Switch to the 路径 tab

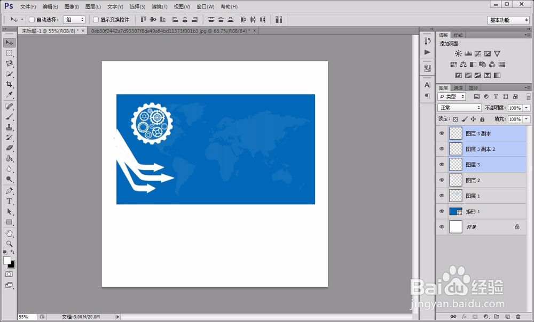(473, 88)
